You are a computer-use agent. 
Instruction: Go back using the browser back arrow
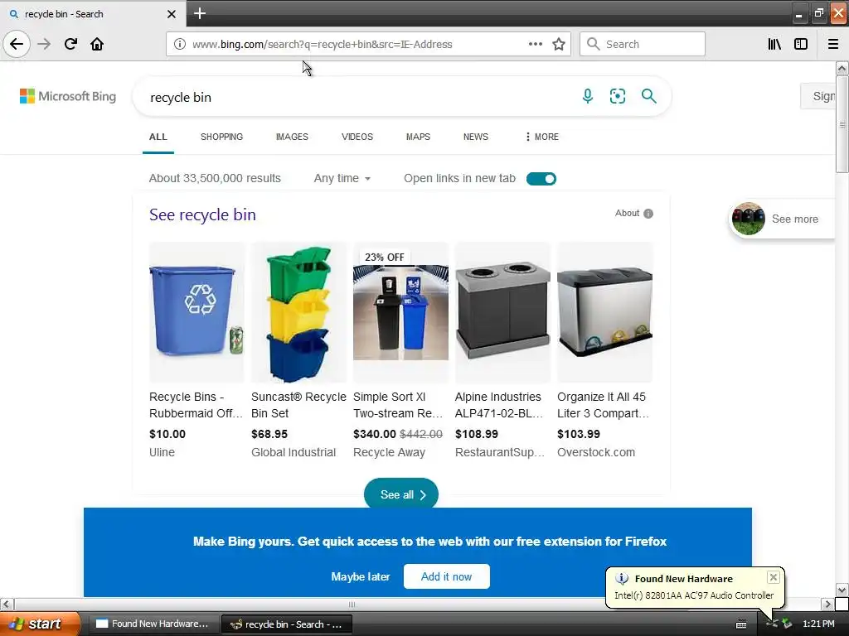coord(17,44)
